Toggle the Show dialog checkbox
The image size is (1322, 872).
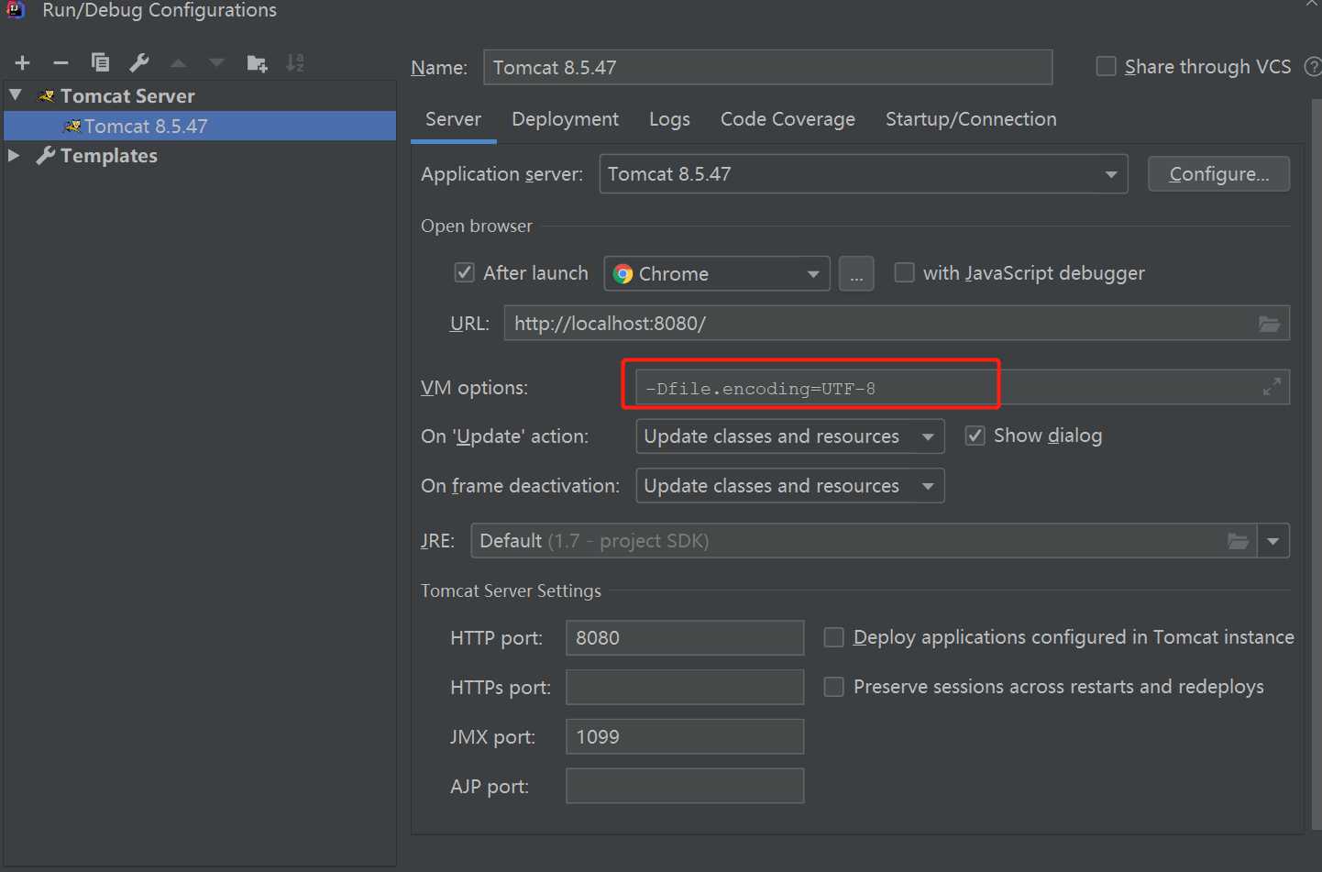pos(975,436)
